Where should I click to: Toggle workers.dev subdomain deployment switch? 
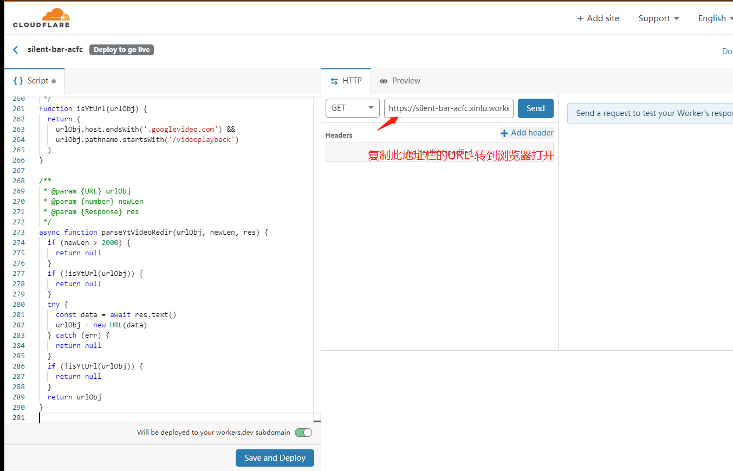(303, 433)
